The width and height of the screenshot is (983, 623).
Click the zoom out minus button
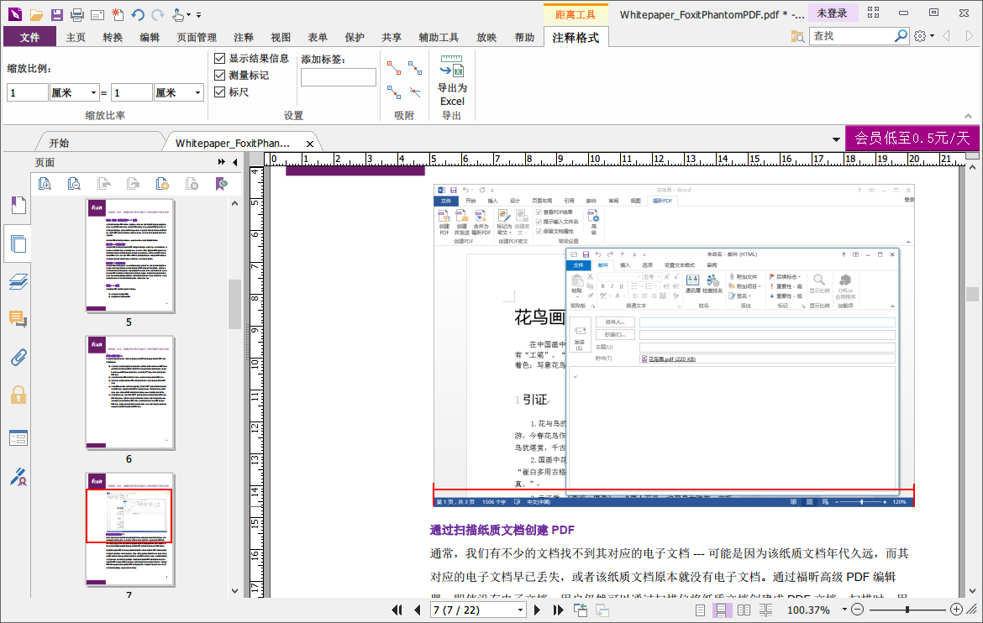858,610
